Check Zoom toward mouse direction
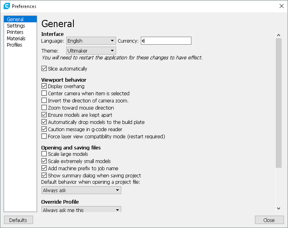 click(44, 108)
